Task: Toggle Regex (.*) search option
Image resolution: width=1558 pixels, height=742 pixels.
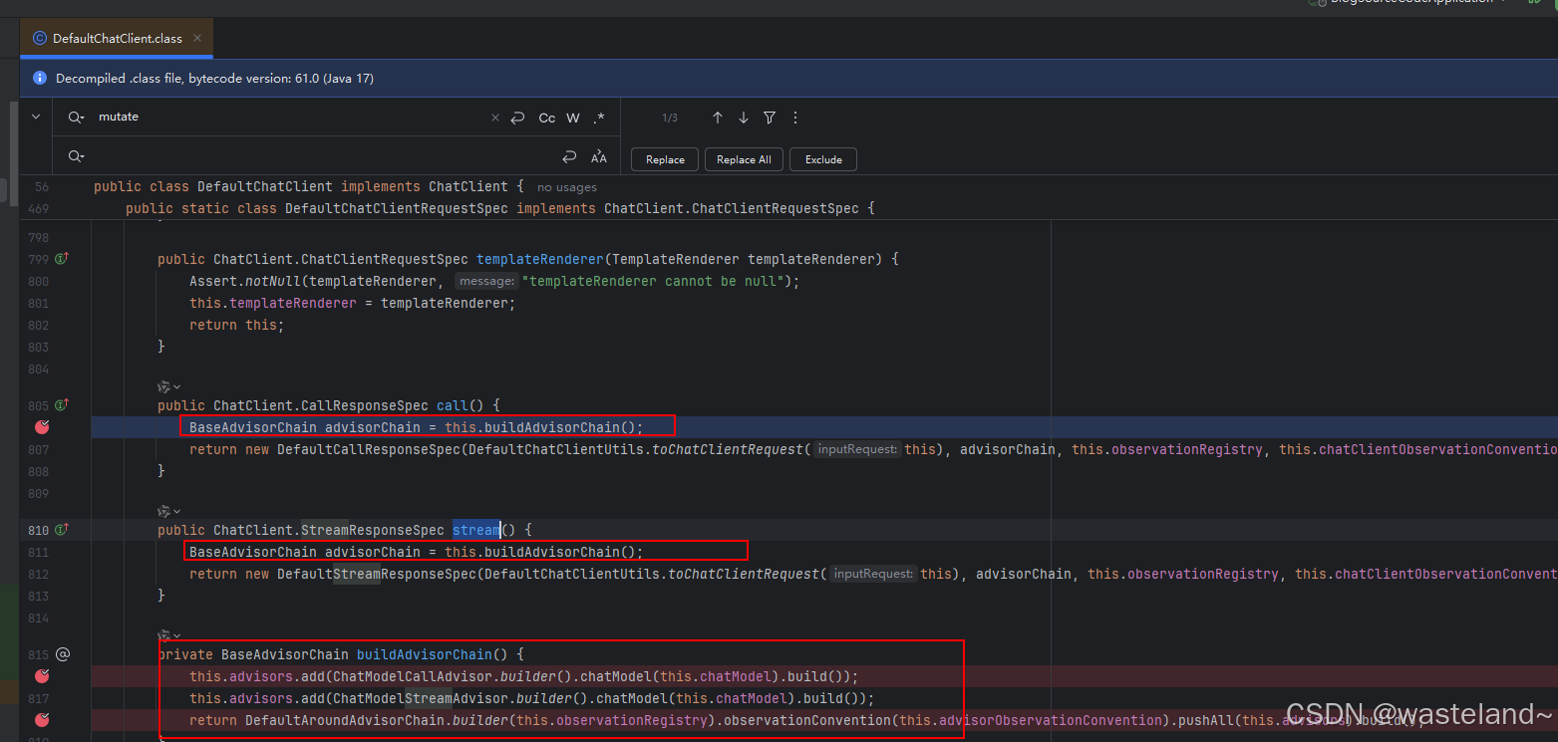Action: pos(598,118)
